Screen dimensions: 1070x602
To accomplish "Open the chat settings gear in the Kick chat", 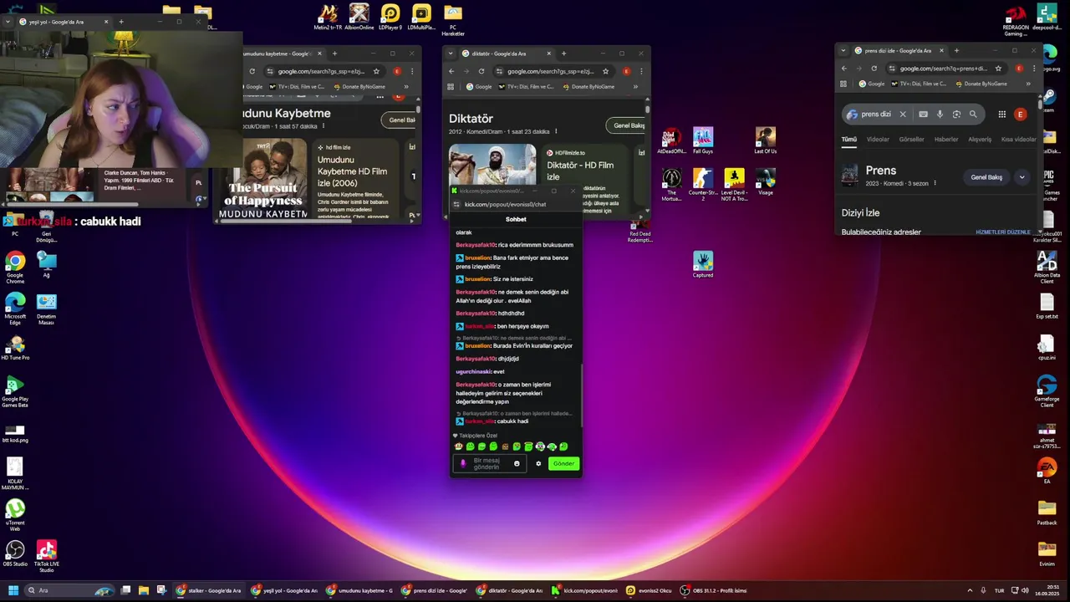I will (x=538, y=463).
